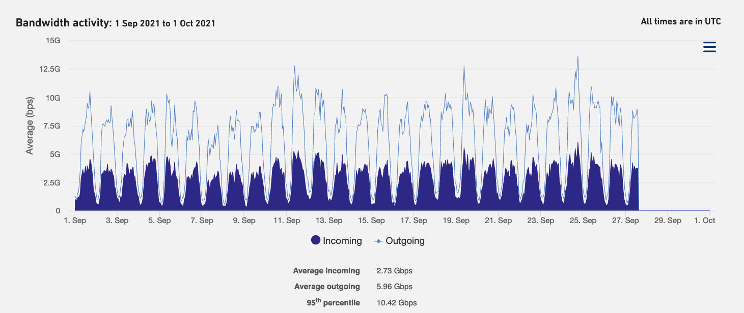Click the 15G y-axis label
Image resolution: width=744 pixels, height=313 pixels.
pyautogui.click(x=53, y=41)
